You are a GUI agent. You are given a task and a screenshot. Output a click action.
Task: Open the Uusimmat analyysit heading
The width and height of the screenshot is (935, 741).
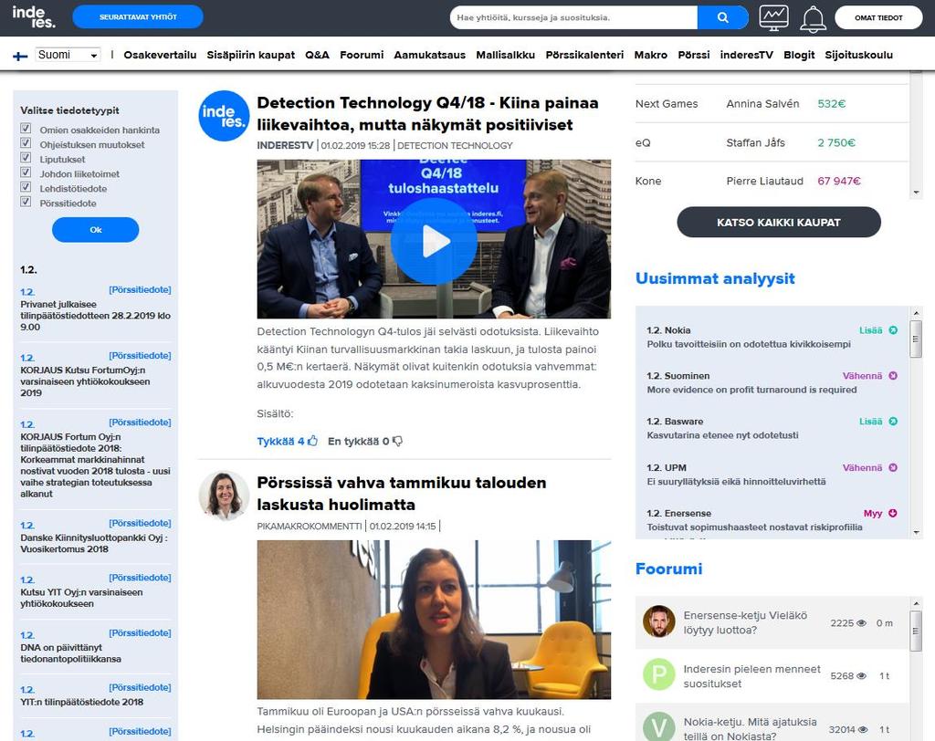(715, 278)
